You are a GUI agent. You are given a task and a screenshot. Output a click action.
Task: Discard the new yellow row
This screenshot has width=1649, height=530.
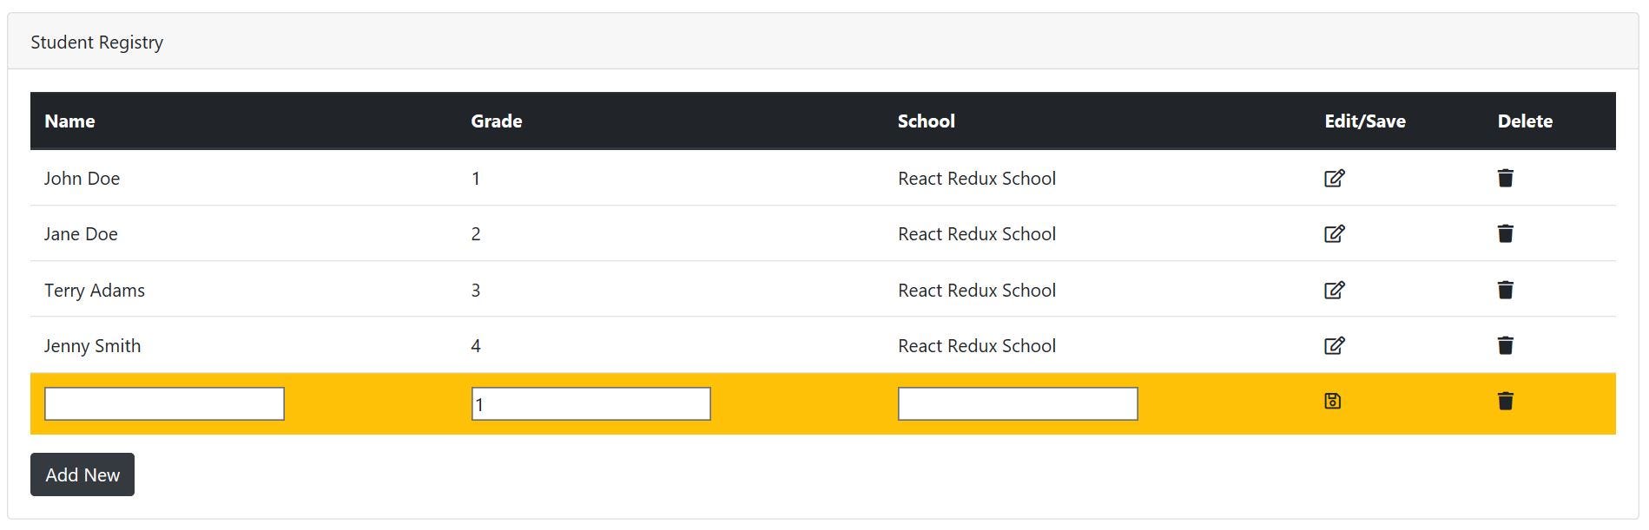point(1506,401)
